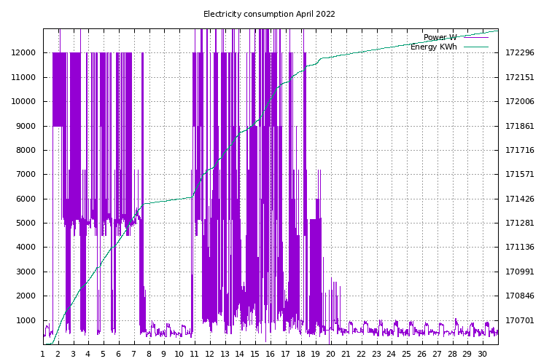The height and width of the screenshot is (364, 560).
Task: Pick day 5 on the x-axis
Action: (104, 354)
